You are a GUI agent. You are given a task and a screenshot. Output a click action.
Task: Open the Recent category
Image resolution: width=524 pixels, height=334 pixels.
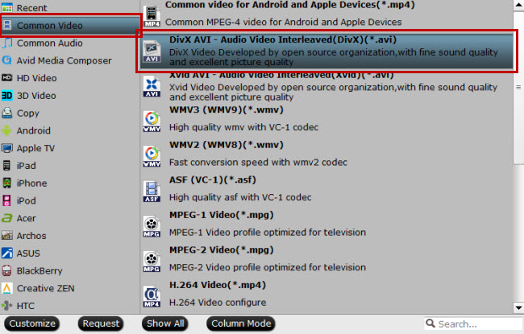pos(31,8)
